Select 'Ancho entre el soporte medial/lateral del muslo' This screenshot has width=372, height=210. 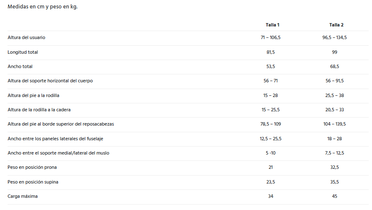pyautogui.click(x=58, y=153)
